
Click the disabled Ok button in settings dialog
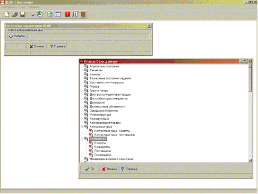point(16,46)
